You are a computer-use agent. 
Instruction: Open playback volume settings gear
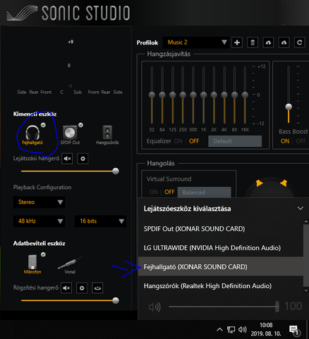click(x=83, y=158)
